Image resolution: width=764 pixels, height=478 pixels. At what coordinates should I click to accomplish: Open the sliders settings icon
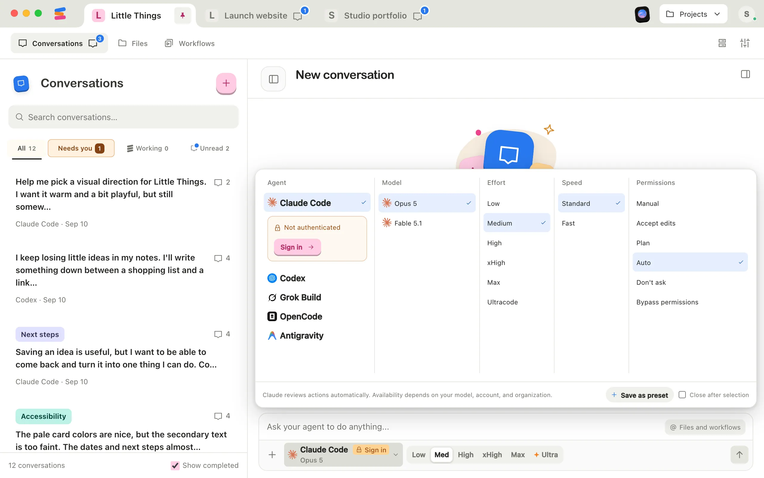[x=745, y=43]
